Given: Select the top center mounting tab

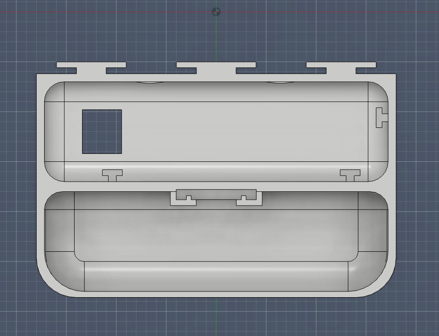Looking at the screenshot, I should coord(216,68).
